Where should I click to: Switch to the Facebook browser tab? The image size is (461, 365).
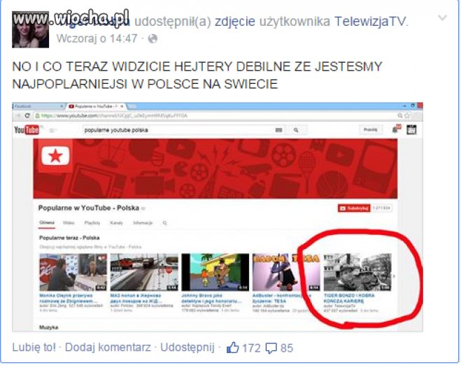point(38,106)
